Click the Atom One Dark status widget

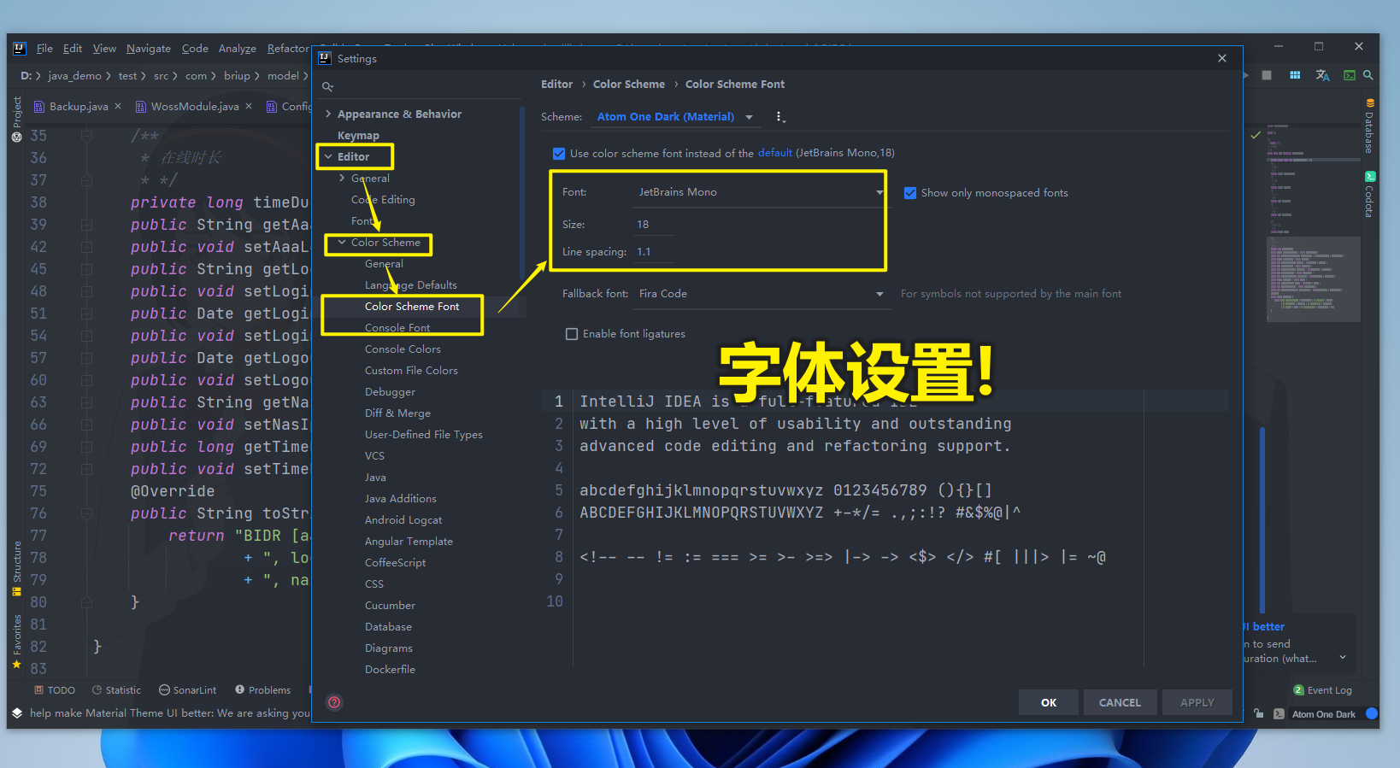1323,714
